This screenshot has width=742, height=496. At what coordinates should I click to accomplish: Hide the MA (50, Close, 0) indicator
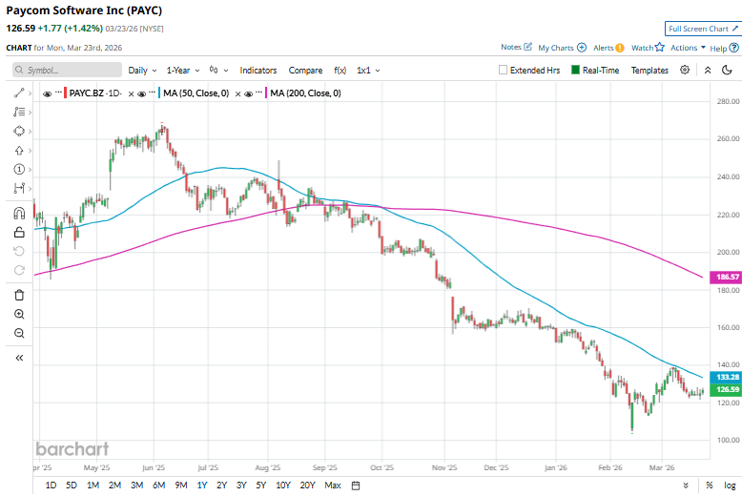coord(144,93)
